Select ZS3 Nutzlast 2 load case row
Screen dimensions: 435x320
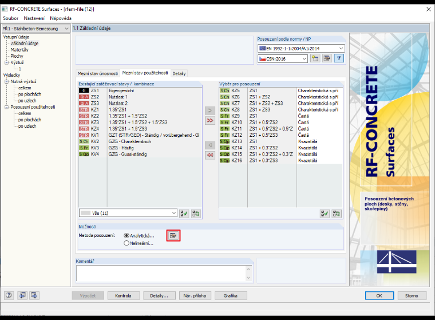pyautogui.click(x=140, y=103)
